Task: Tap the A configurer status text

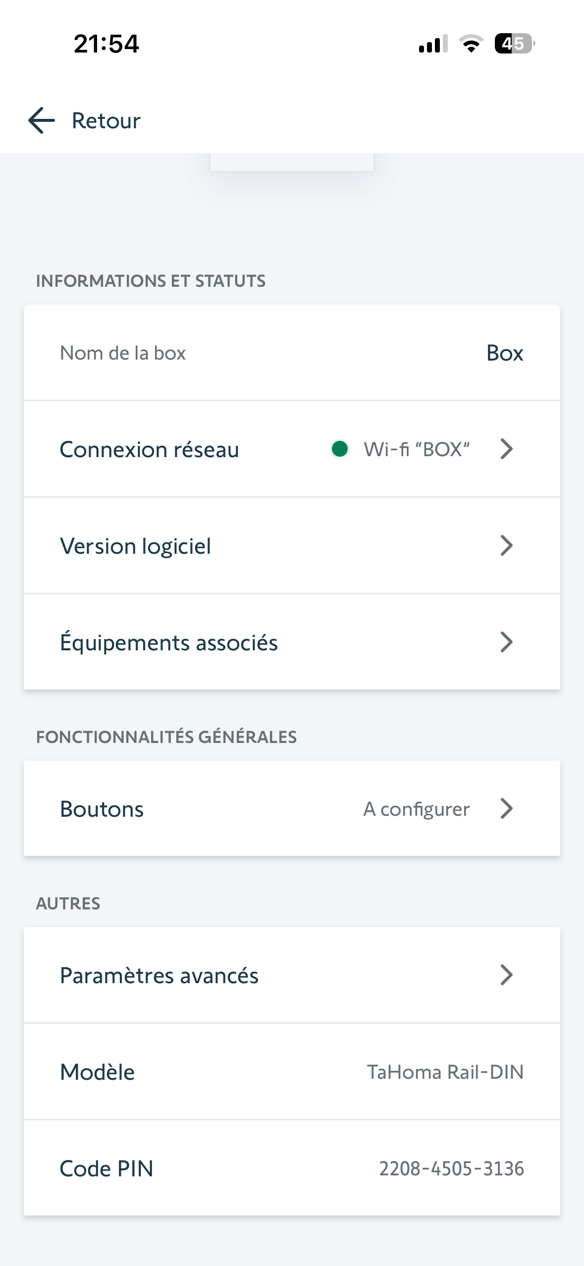Action: coord(416,809)
